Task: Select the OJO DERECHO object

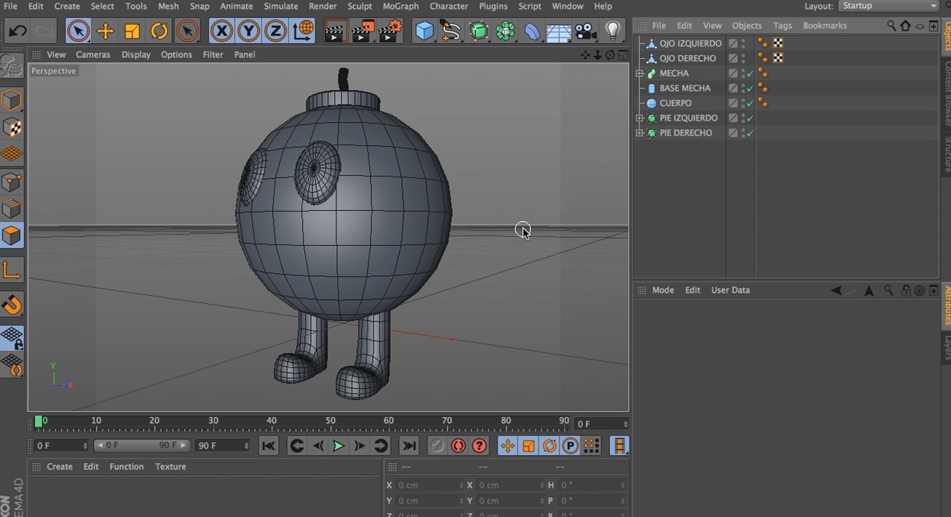Action: pyautogui.click(x=687, y=58)
